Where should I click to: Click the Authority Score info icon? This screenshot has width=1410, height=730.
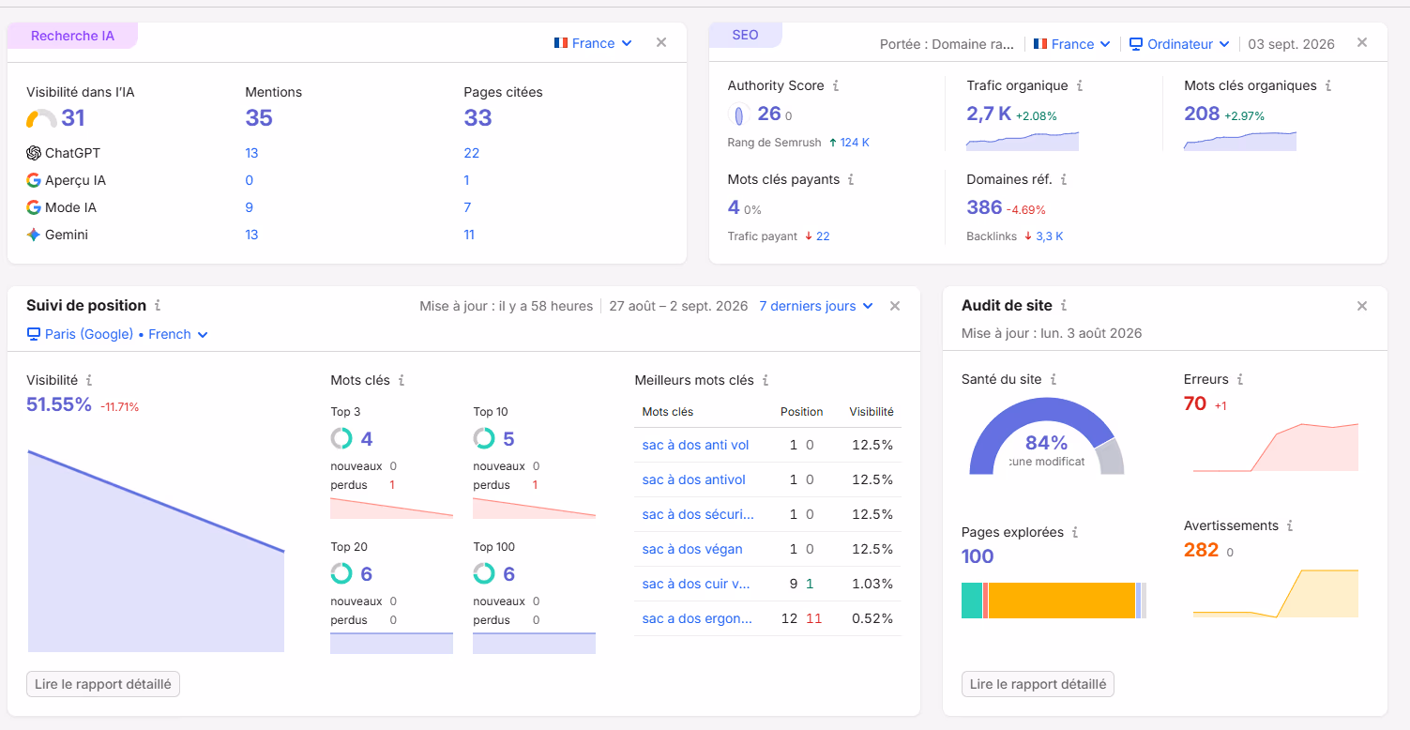tap(836, 85)
